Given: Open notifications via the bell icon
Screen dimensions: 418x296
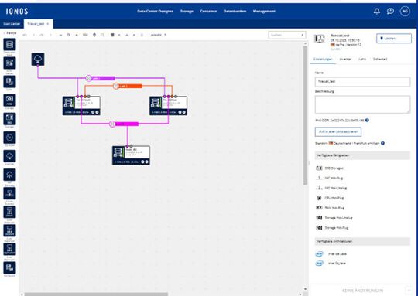Looking at the screenshot, I should pyautogui.click(x=377, y=11).
